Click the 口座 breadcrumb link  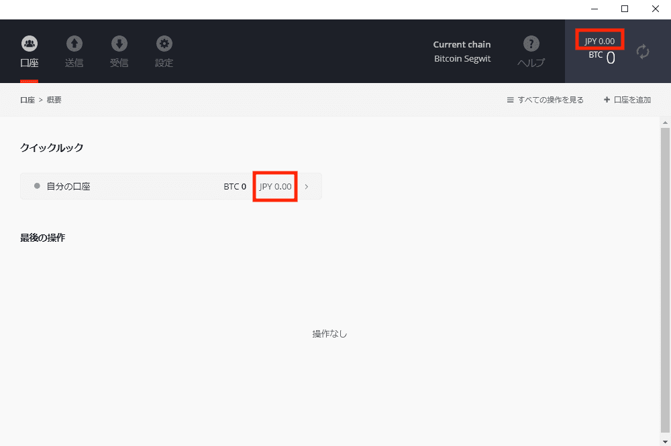tap(27, 100)
